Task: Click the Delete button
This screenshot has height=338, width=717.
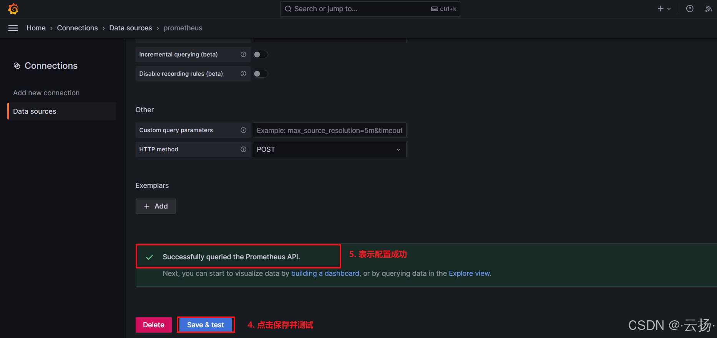Action: click(154, 325)
